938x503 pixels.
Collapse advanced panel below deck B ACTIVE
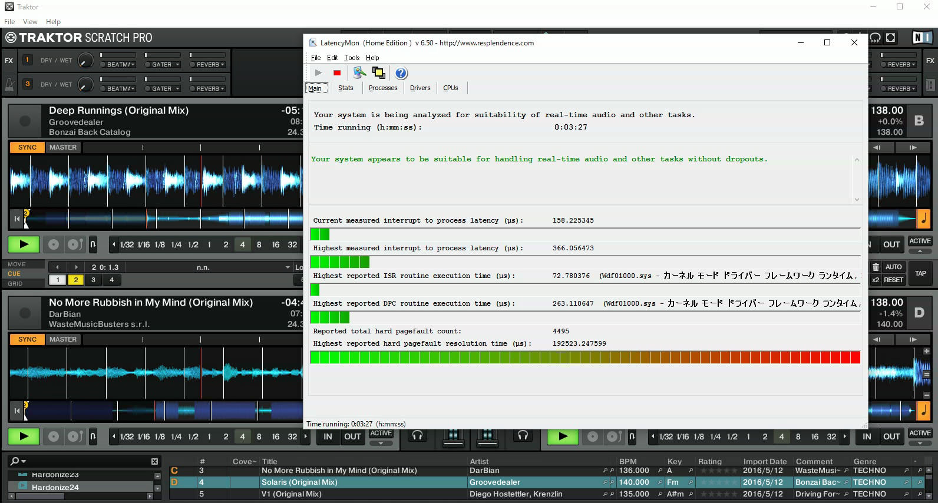(920, 251)
